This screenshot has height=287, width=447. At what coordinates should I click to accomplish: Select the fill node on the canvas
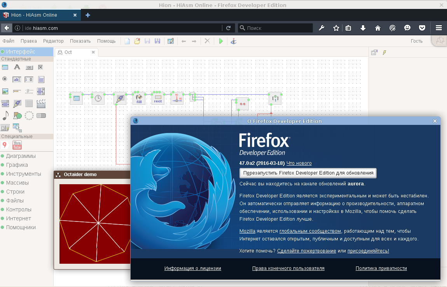click(139, 99)
